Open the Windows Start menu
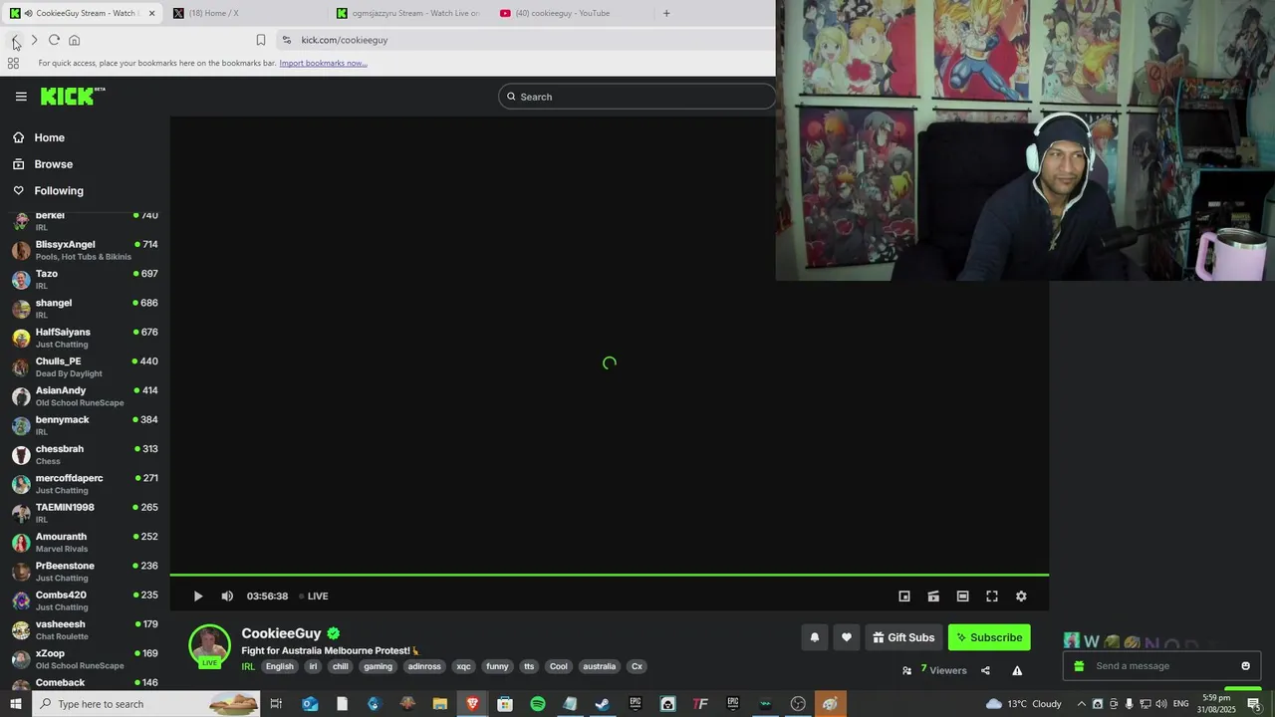The image size is (1275, 717). 15,704
